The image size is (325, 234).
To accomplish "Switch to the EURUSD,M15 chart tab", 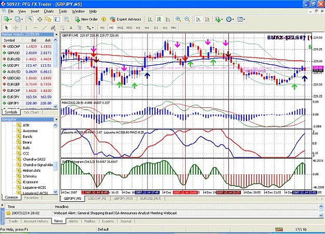I will click(150, 199).
